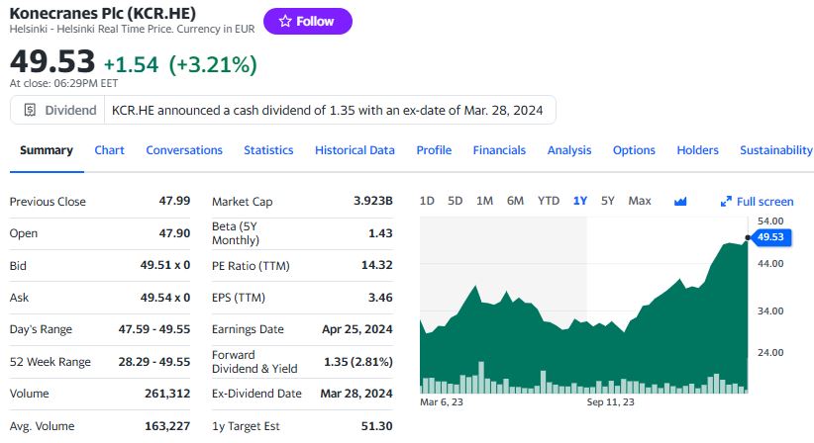Click the star icon in Follow button
814x443 pixels.
pos(285,21)
